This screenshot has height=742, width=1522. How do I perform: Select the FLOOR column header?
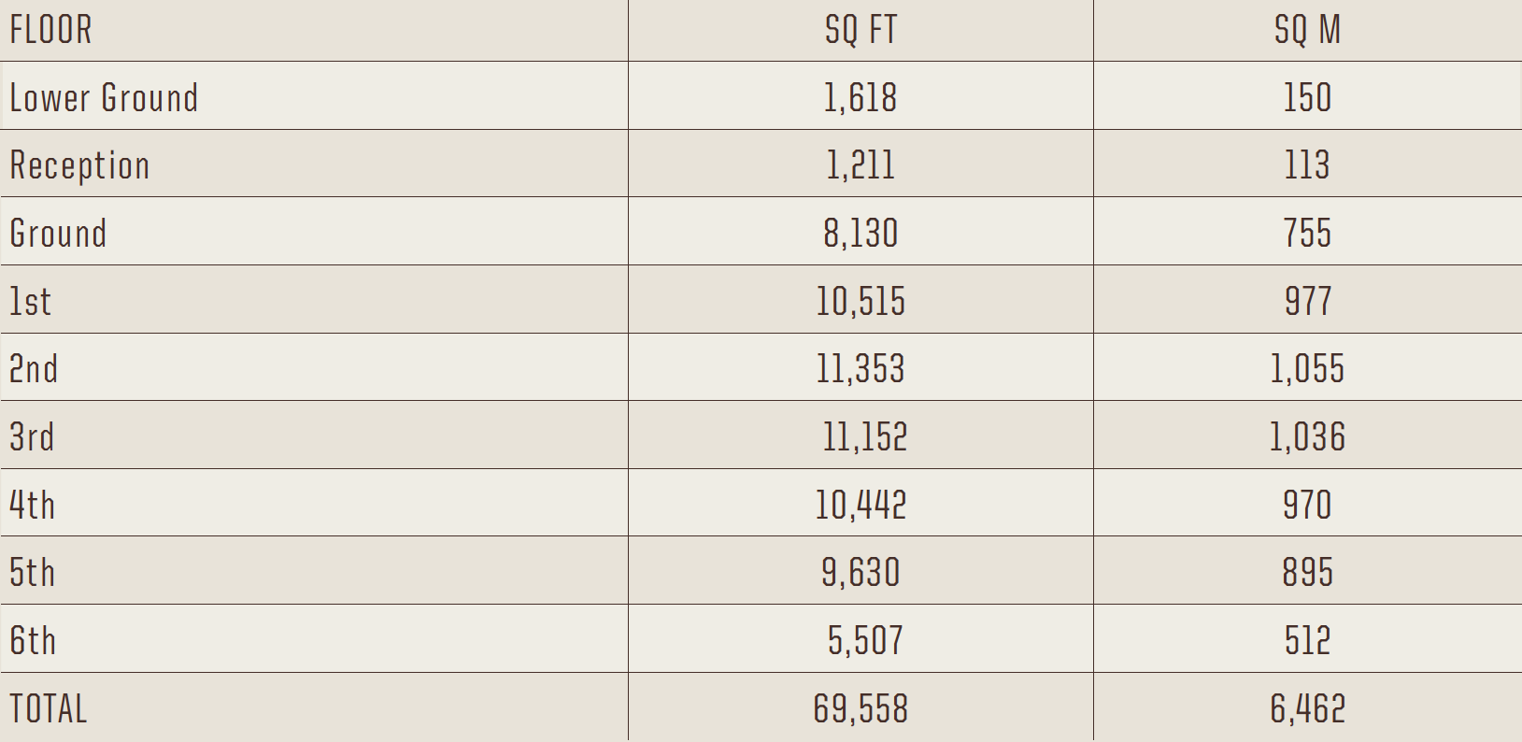[x=50, y=30]
